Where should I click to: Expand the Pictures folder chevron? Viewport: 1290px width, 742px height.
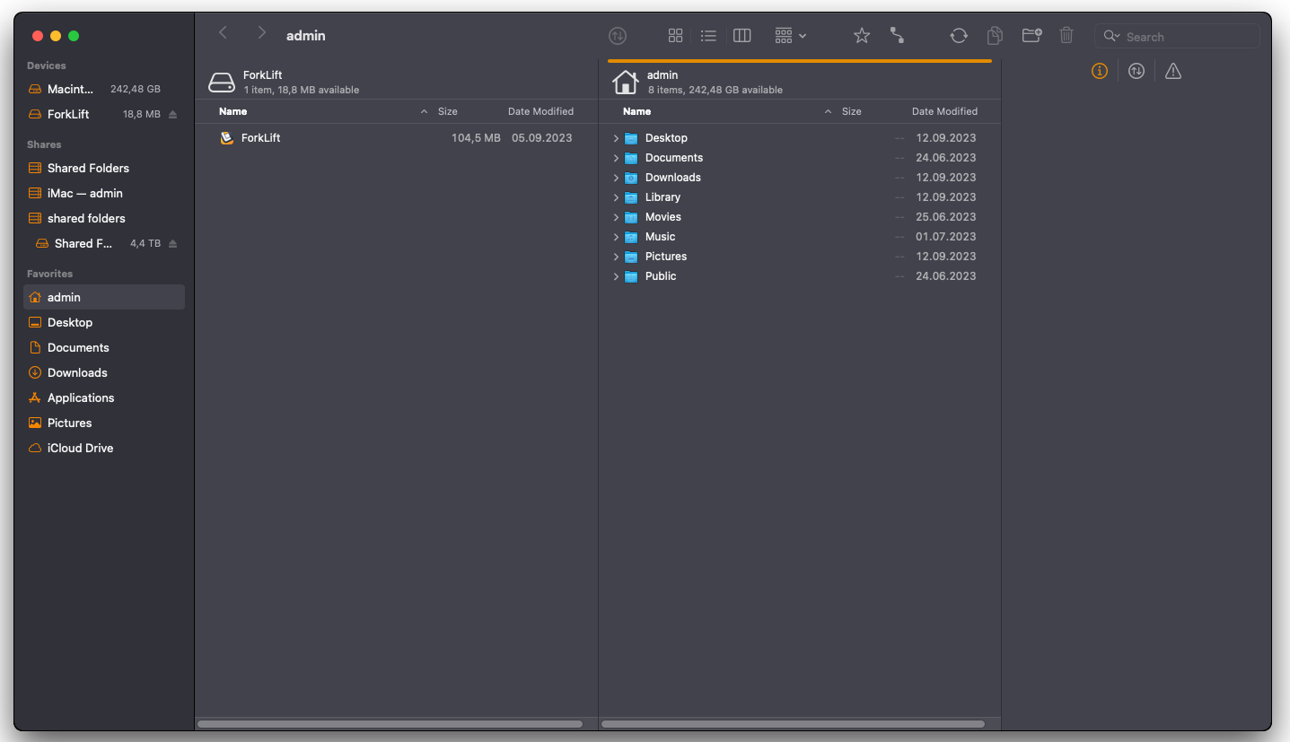(616, 257)
